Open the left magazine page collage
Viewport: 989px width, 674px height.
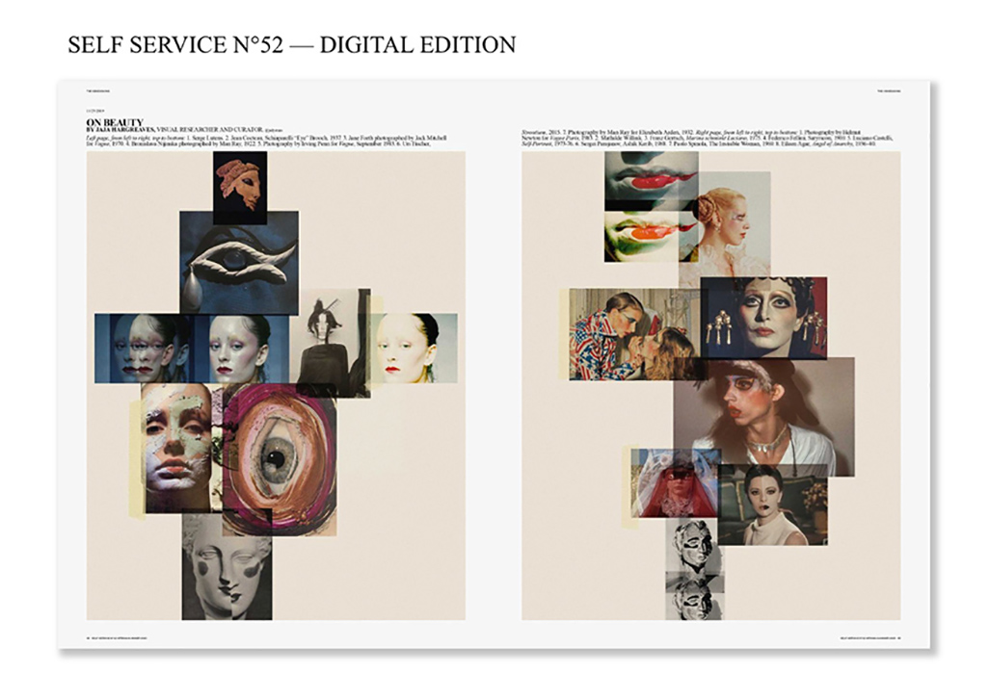coord(276,385)
